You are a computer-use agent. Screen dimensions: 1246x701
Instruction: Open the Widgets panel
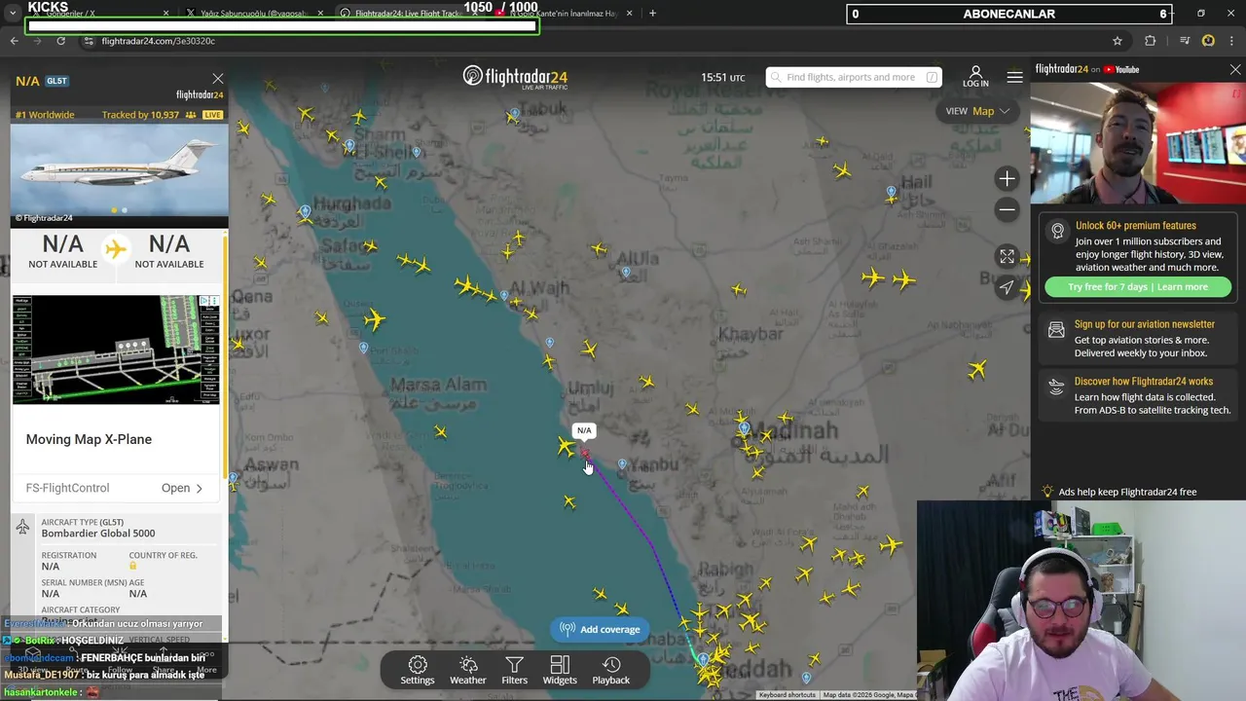point(560,670)
